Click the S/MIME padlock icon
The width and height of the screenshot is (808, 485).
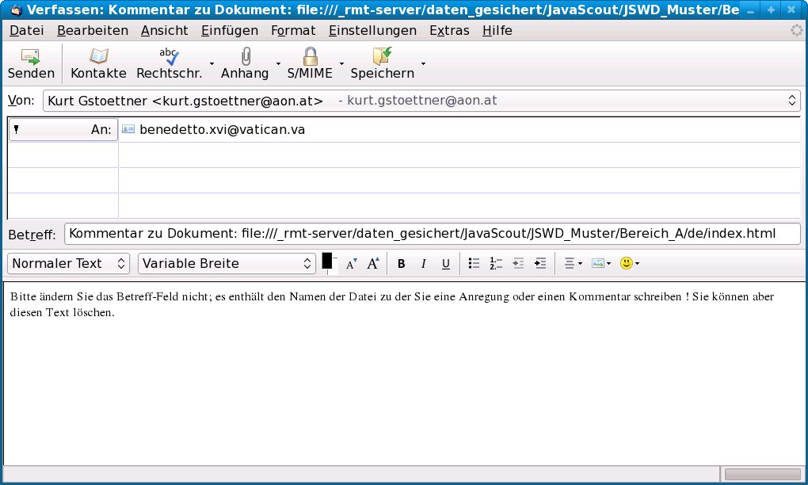(x=310, y=57)
